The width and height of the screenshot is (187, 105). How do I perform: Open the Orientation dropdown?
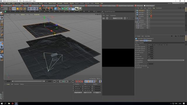(x=166, y=60)
